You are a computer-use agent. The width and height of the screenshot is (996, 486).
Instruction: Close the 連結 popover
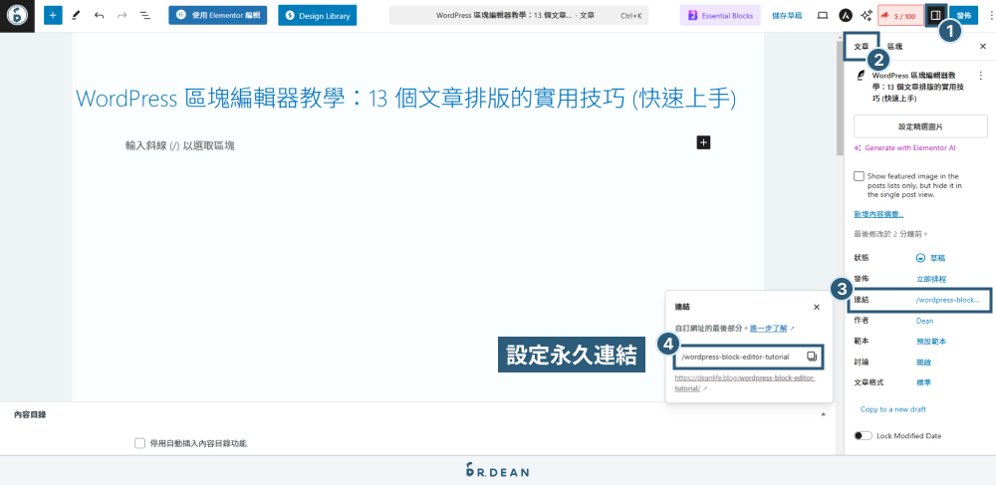(x=817, y=307)
